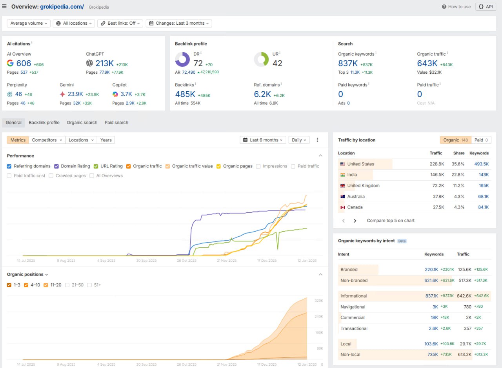Switch traffic by location to Paid
Image resolution: width=502 pixels, height=368 pixels.
click(481, 140)
